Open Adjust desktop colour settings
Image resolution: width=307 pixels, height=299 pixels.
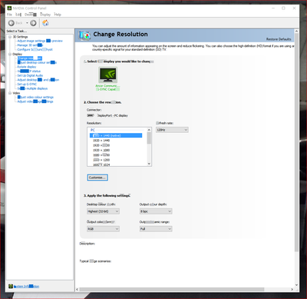(x=37, y=62)
